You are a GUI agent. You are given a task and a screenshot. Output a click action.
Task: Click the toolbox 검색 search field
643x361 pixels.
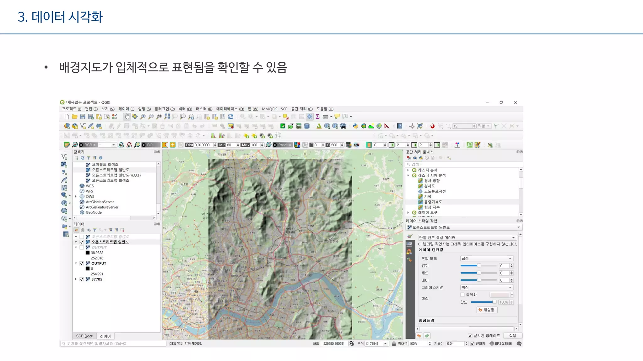point(464,165)
